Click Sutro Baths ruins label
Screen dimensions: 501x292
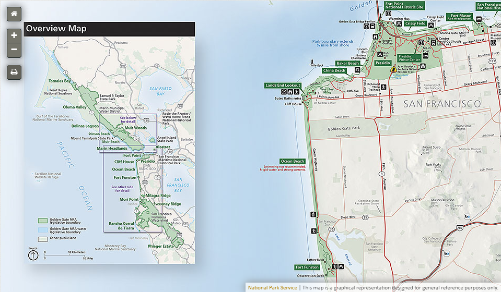(x=288, y=99)
